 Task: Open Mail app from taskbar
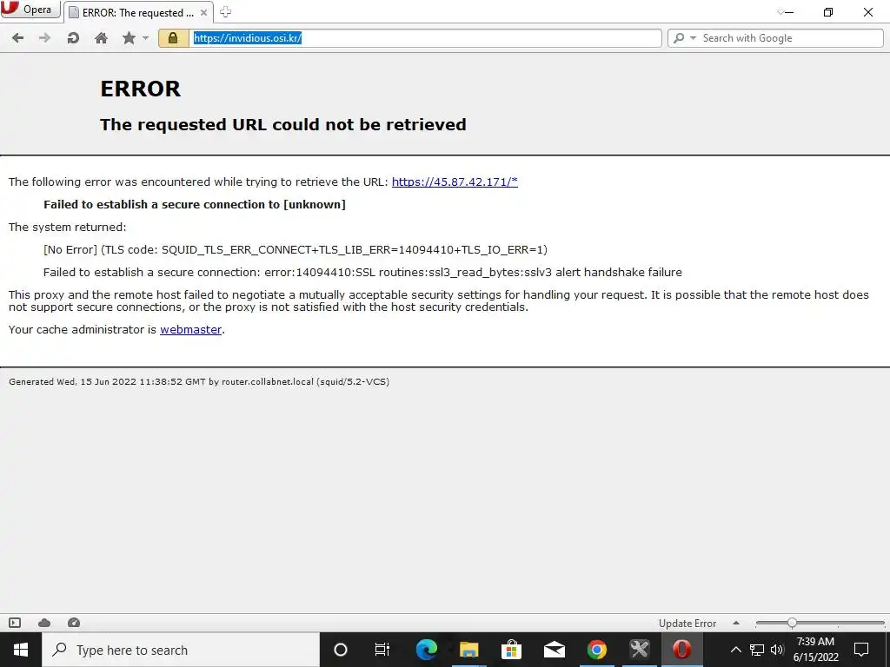(554, 650)
